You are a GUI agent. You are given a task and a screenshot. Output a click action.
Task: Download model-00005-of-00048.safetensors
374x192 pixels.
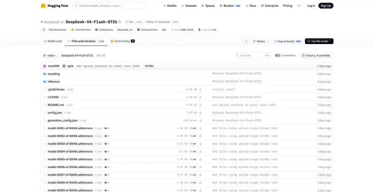[x=200, y=159]
